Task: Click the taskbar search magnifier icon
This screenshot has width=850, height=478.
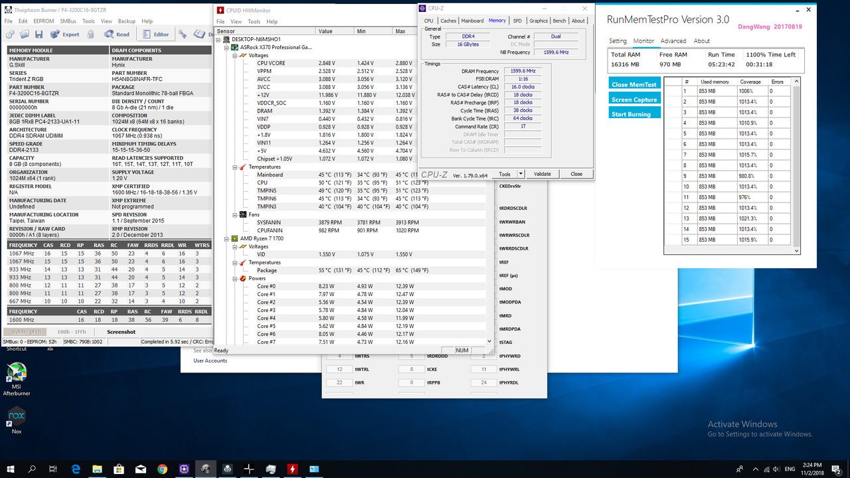Action: [33, 469]
